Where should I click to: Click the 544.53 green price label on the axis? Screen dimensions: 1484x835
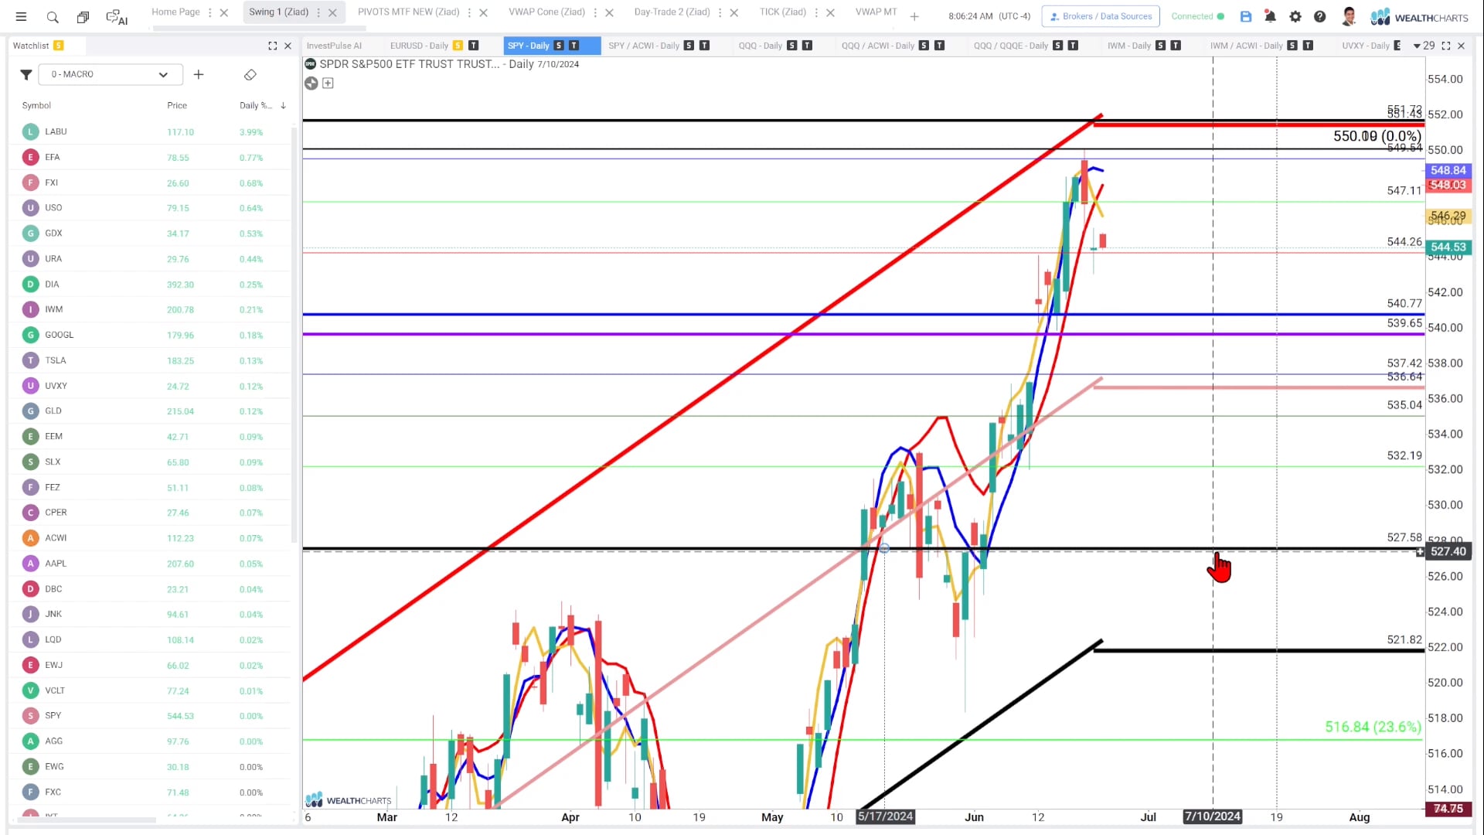(x=1448, y=247)
